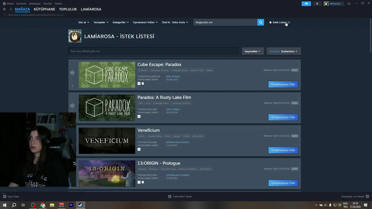This screenshot has height=209, width=372.
Task: Switch to the TOPLULUK tab
Action: pyautogui.click(x=68, y=9)
